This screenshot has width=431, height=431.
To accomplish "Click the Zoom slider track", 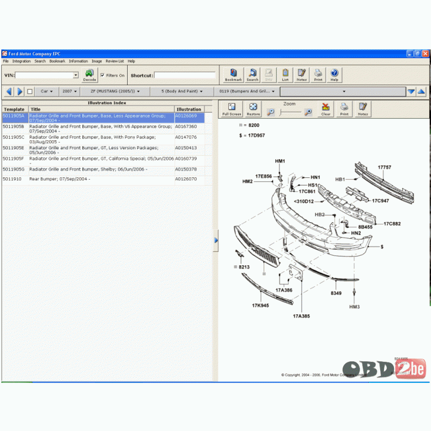I will coord(290,112).
